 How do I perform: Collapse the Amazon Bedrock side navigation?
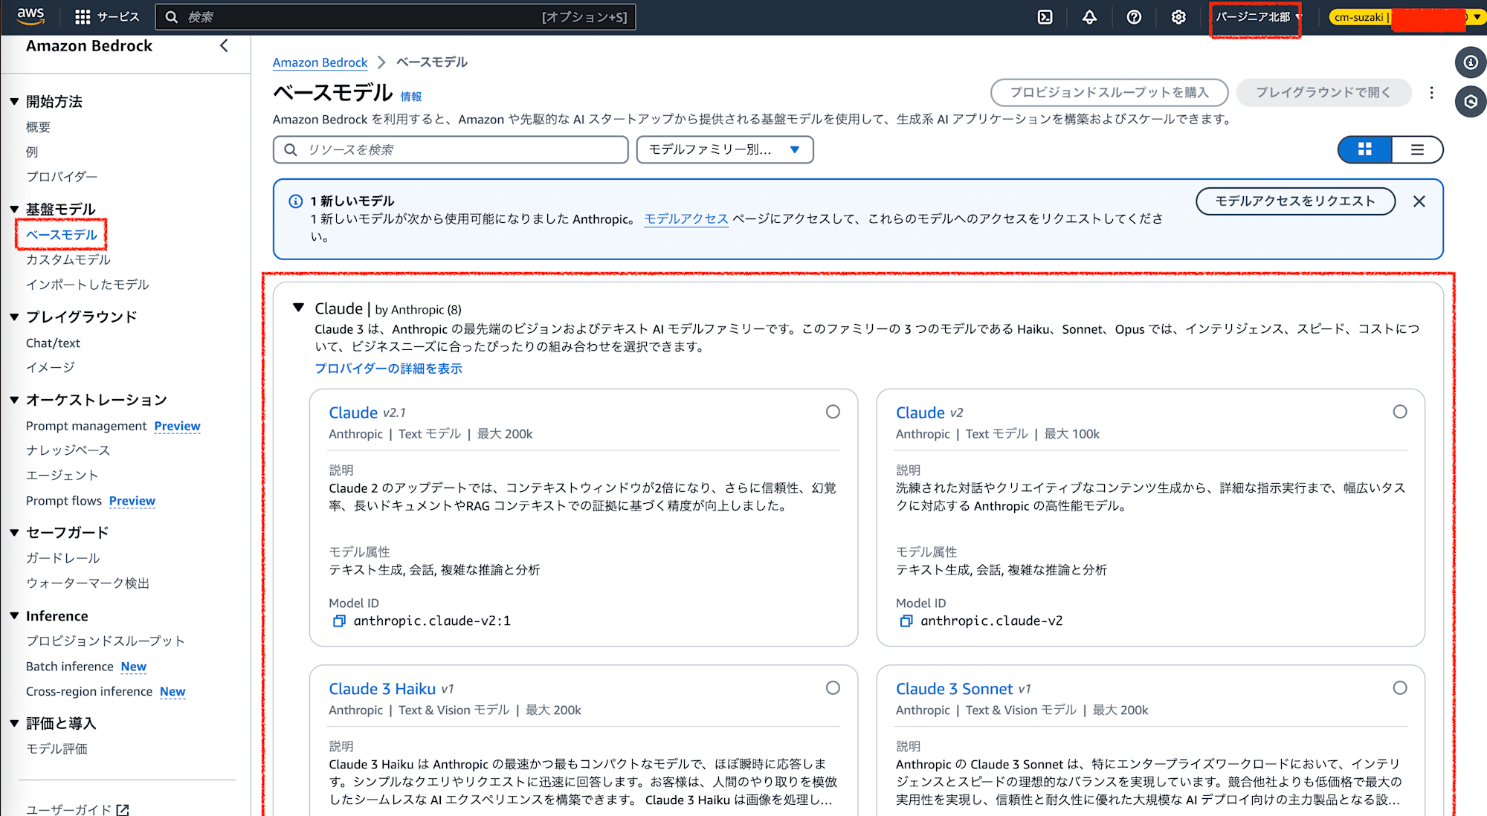(224, 45)
